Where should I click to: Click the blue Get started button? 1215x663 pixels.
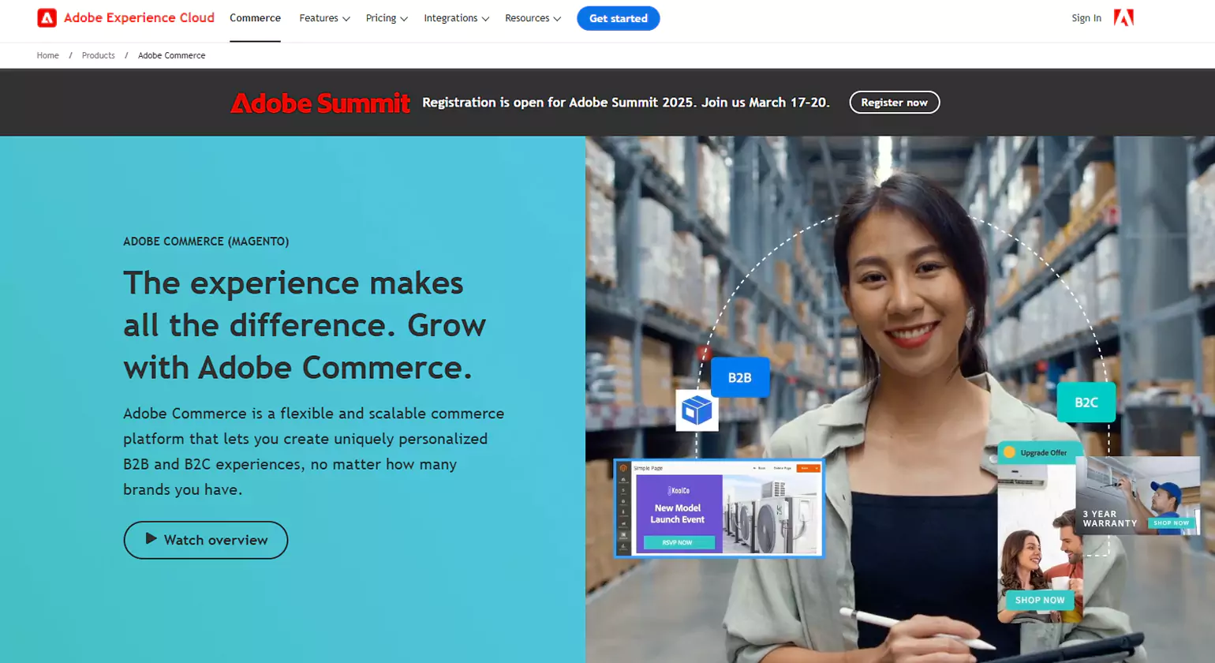click(x=617, y=18)
